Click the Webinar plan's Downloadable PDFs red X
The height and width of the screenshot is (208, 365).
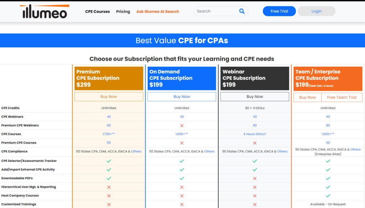255,178
